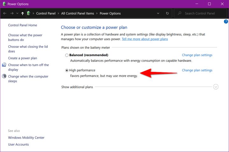Open Choose what closing the lid does

pyautogui.click(x=28, y=49)
